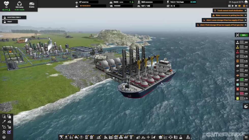Set game speed to normal play
Viewport: 249px width, 140px height.
[233, 6]
